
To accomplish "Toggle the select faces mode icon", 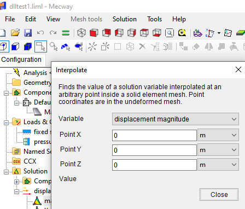I will click(15, 47).
